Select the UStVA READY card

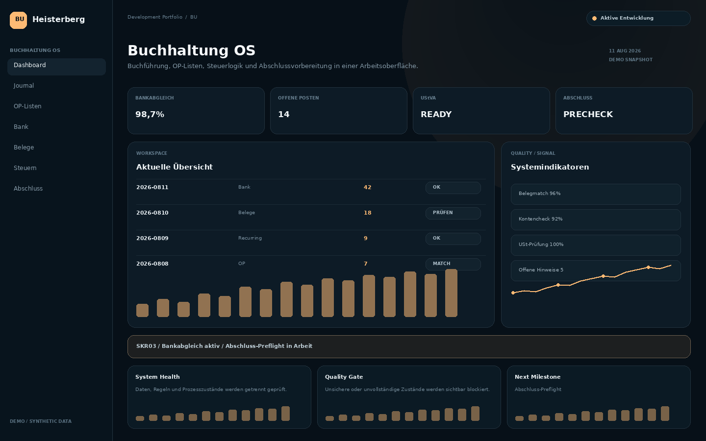[481, 111]
